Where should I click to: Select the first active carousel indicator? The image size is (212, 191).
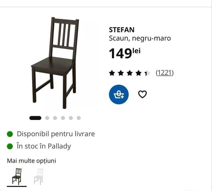35,118
